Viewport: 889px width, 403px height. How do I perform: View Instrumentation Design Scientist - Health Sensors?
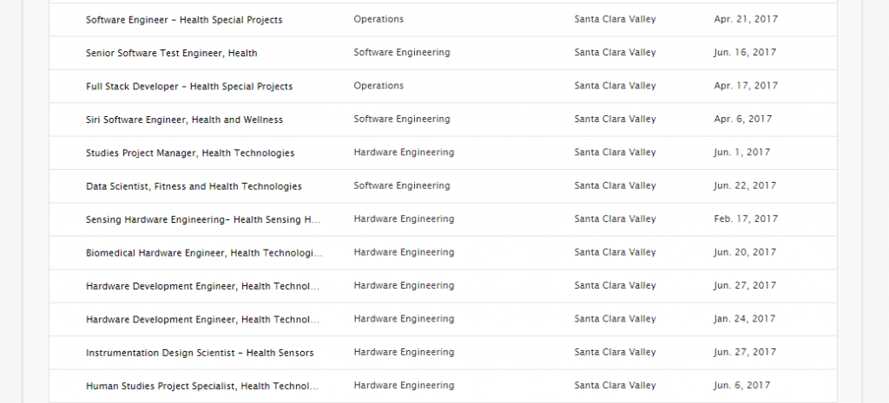pos(200,353)
